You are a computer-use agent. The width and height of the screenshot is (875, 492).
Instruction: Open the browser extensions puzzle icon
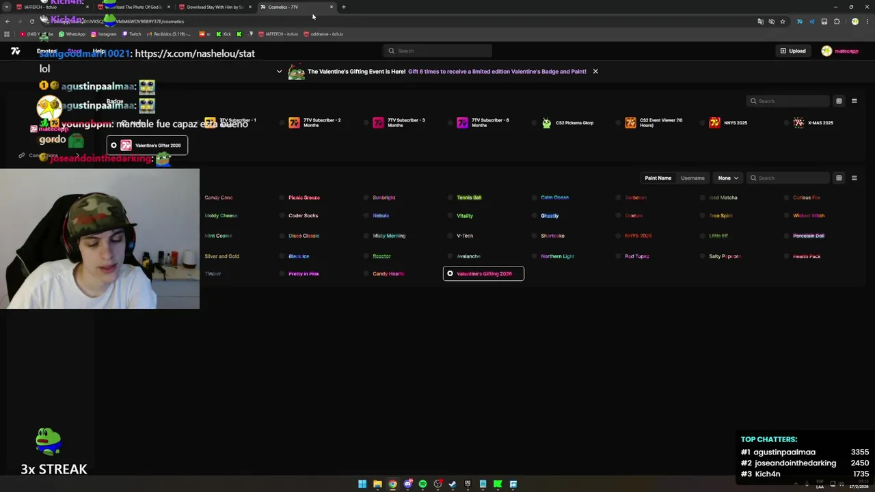(x=837, y=21)
